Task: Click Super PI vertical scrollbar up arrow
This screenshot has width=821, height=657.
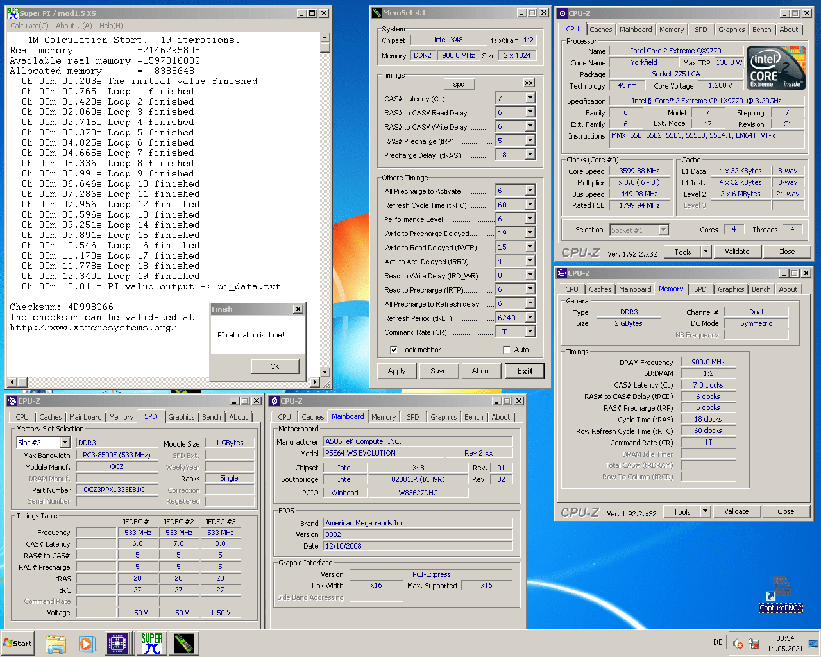Action: click(x=325, y=38)
